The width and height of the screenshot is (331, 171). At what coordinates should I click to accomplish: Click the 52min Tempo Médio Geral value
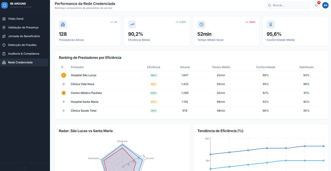204,34
